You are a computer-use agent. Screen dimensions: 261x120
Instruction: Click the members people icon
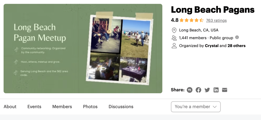coord(174,38)
